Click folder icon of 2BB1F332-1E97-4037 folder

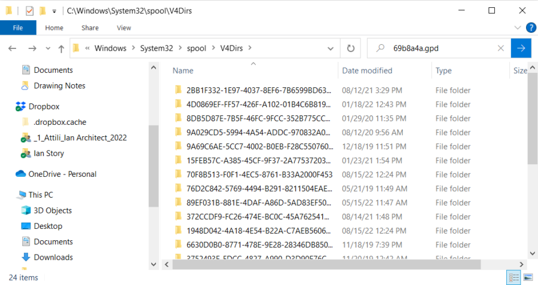coord(178,90)
